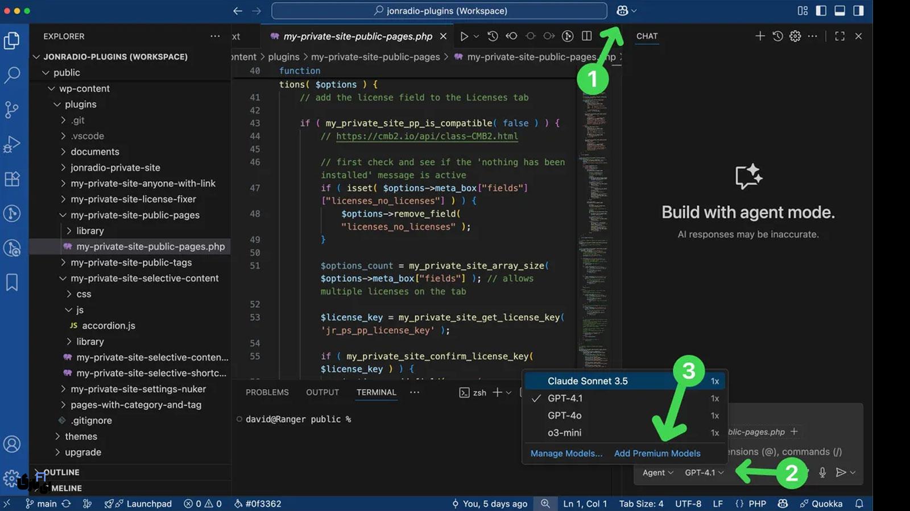The image size is (910, 511).
Task: Start a new chat with the plus icon
Action: (760, 36)
